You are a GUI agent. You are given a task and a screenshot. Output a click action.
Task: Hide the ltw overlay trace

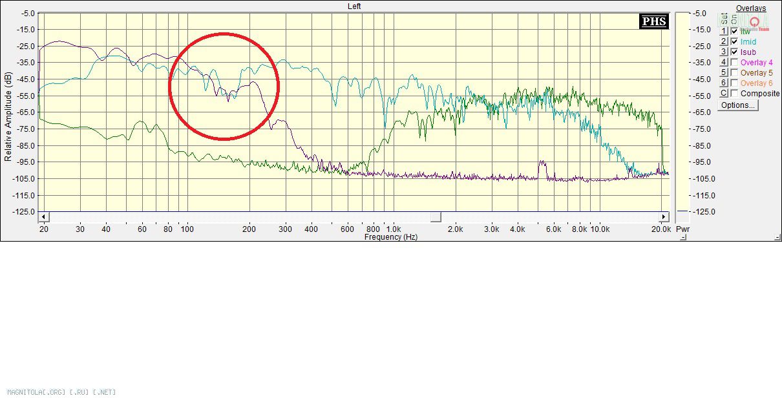pos(734,31)
